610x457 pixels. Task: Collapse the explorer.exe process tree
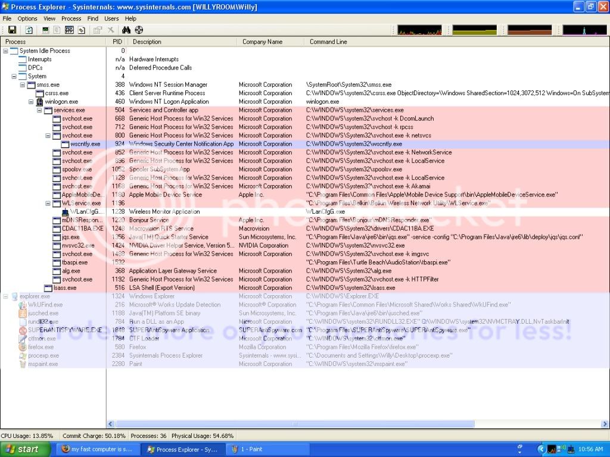tap(6, 296)
